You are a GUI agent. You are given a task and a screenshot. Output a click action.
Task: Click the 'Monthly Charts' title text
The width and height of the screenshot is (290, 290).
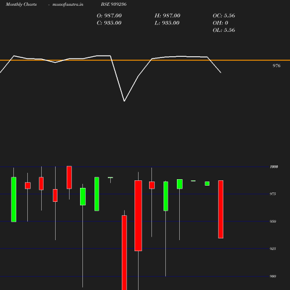(x=21, y=4)
